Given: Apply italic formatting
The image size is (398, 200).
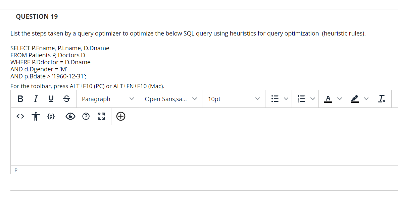Looking at the screenshot, I should tap(36, 98).
